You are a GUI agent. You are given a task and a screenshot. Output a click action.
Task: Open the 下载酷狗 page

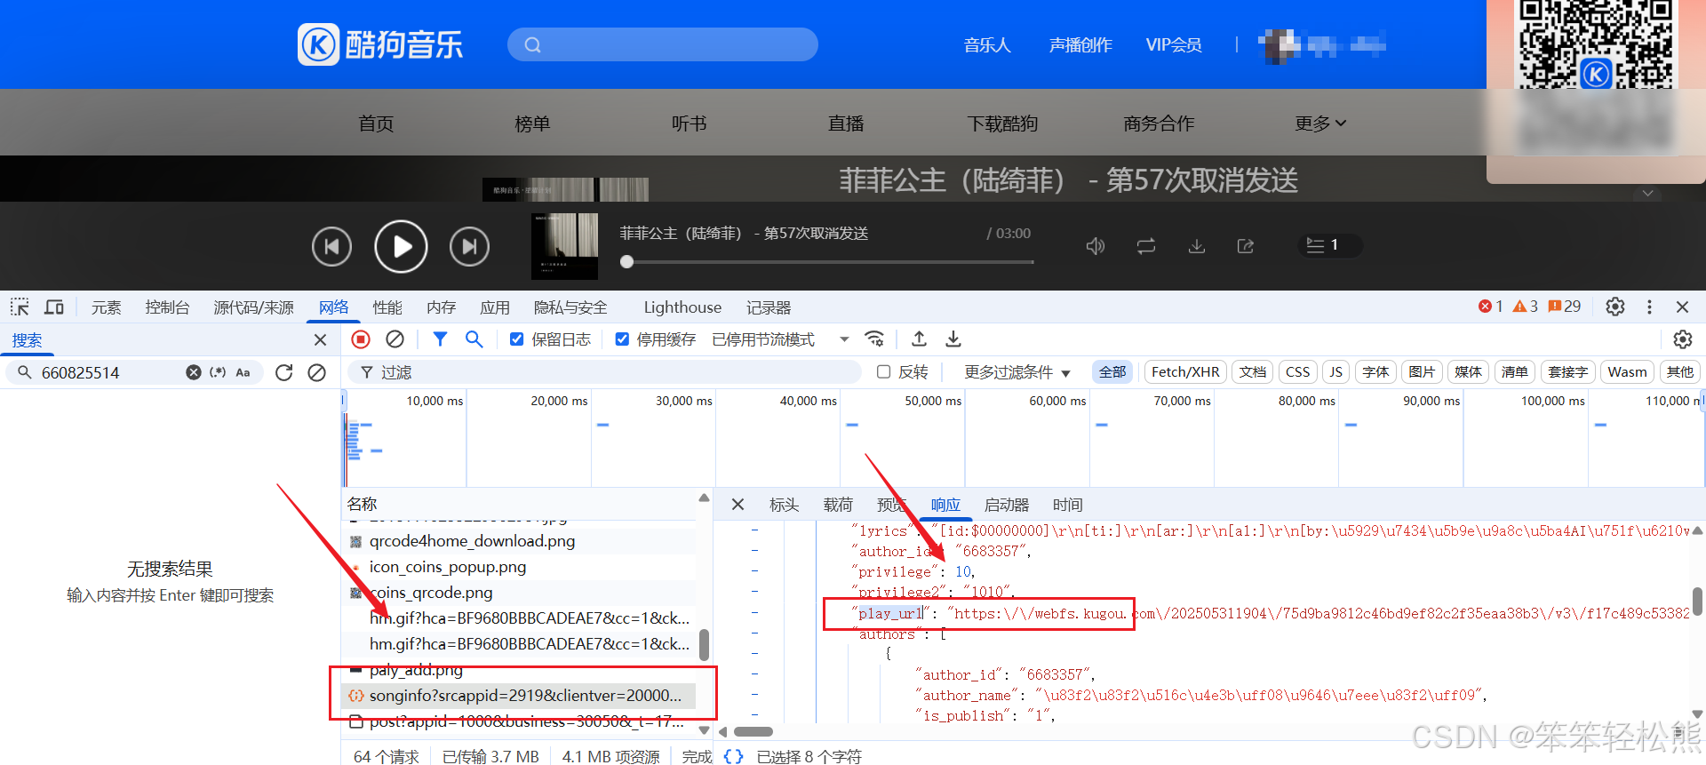coord(1002,124)
